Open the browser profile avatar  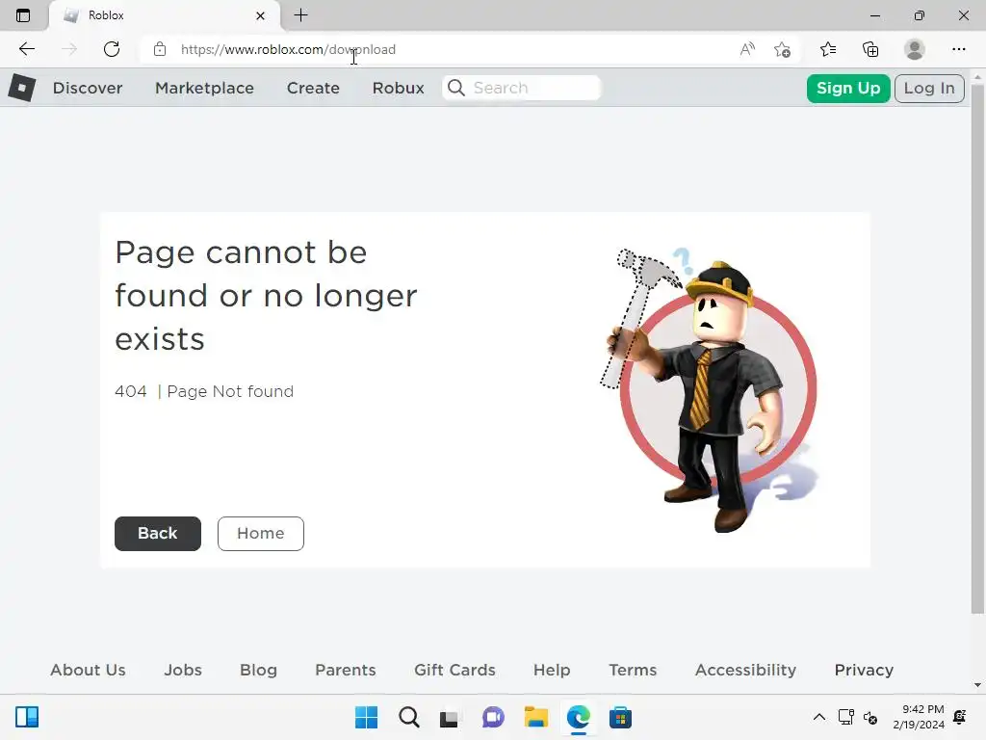(915, 49)
